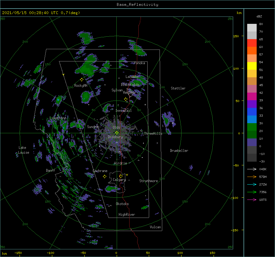The height and width of the screenshot is (257, 275).
Task: Click the Drumheller town label
Action: (x=179, y=151)
